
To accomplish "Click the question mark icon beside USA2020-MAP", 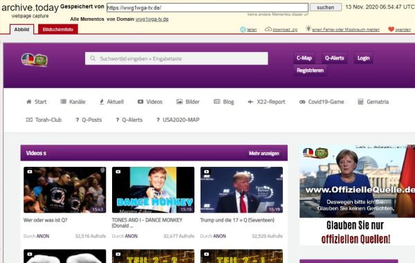I will tap(158, 120).
